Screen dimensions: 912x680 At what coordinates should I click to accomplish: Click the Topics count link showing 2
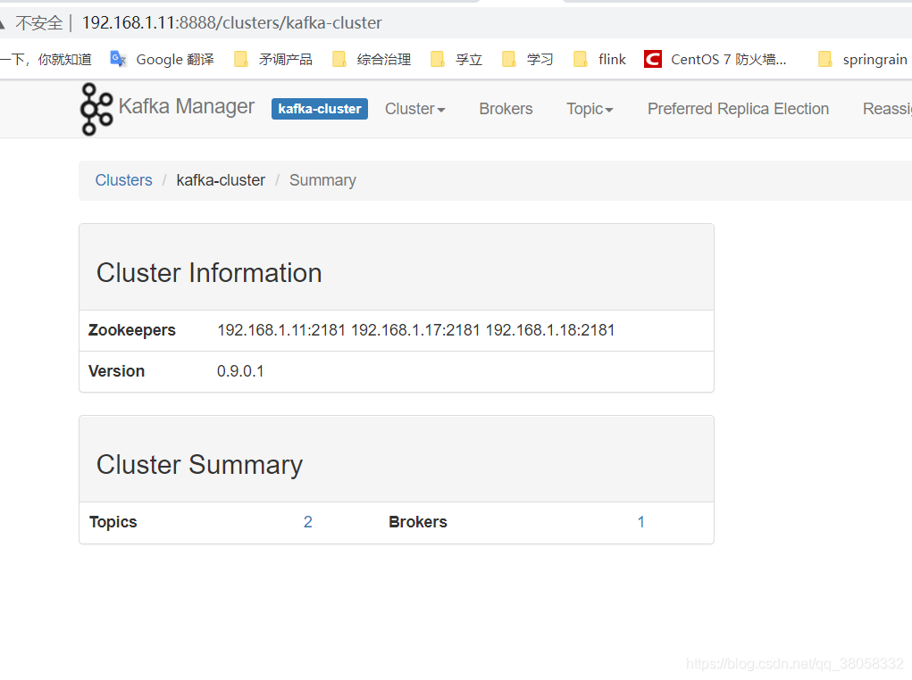(x=307, y=522)
